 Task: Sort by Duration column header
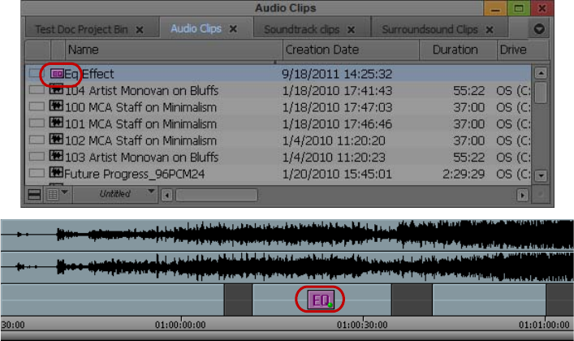pyautogui.click(x=458, y=50)
